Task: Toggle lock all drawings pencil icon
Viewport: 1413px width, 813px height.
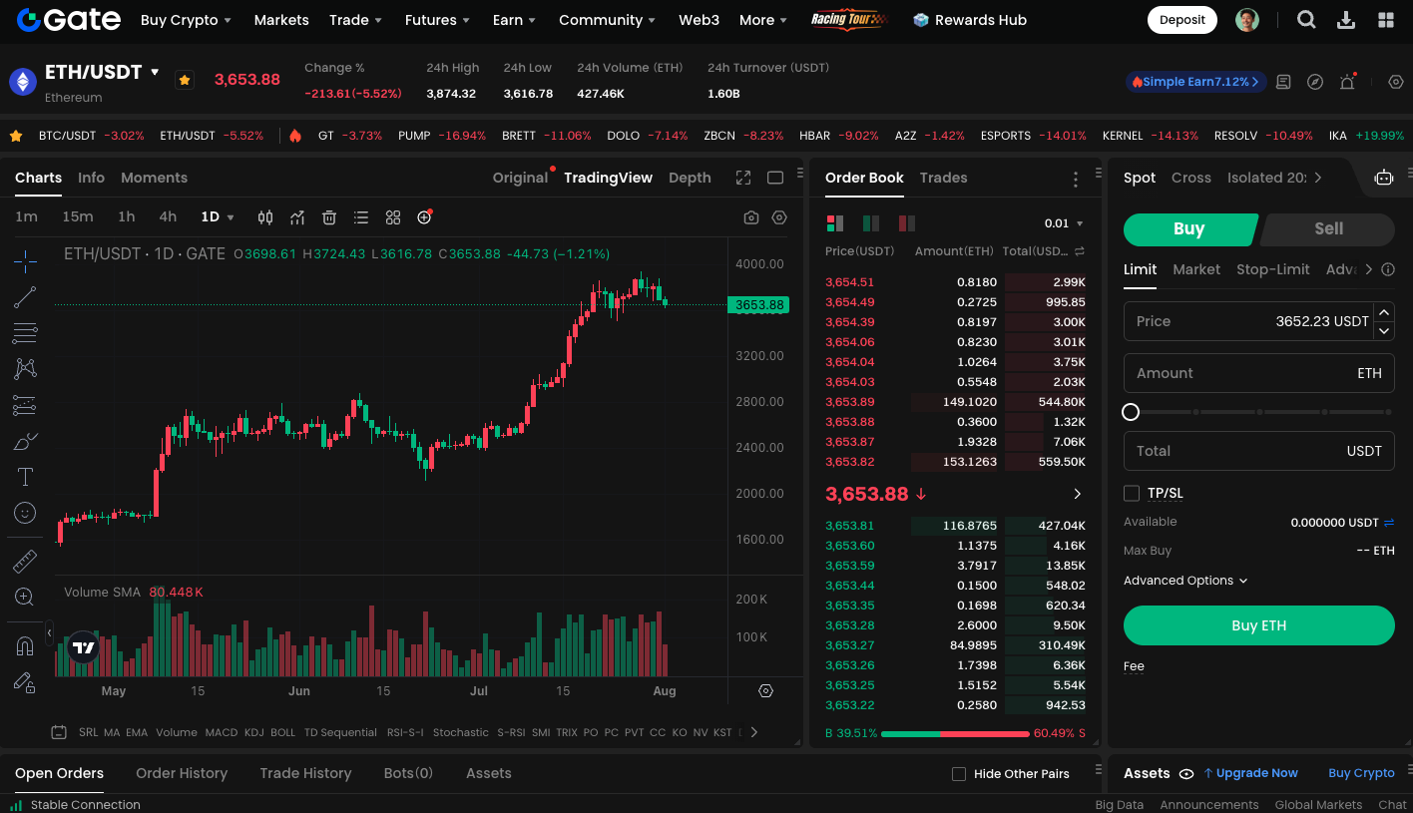Action: click(x=25, y=682)
